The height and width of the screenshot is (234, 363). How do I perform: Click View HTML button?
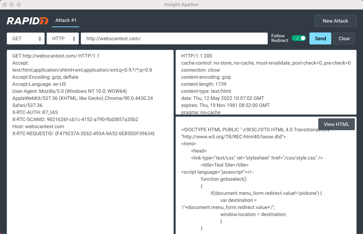(336, 124)
